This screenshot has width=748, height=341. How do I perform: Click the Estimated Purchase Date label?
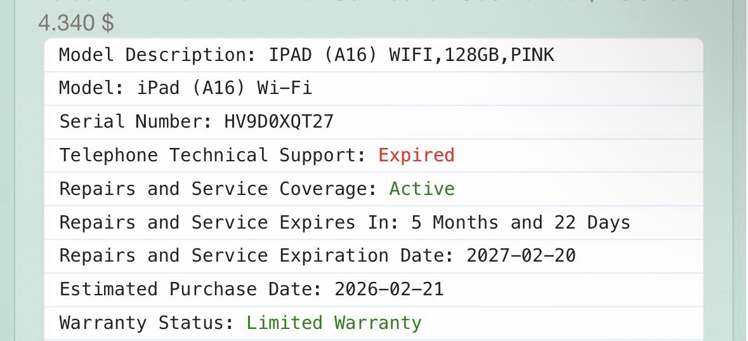(191, 289)
